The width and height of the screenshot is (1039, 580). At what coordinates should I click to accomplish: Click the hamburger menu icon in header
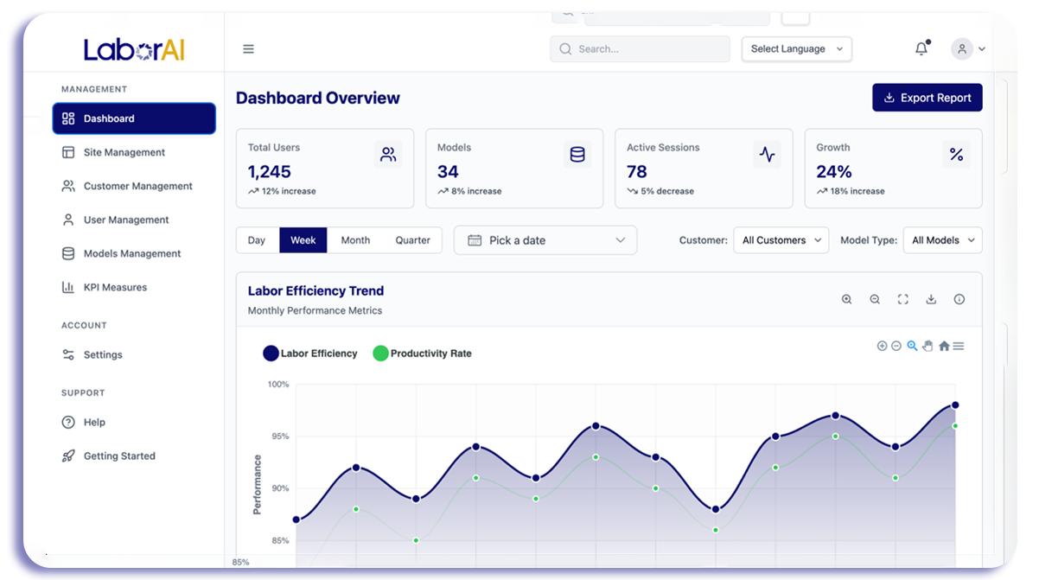[x=248, y=49]
